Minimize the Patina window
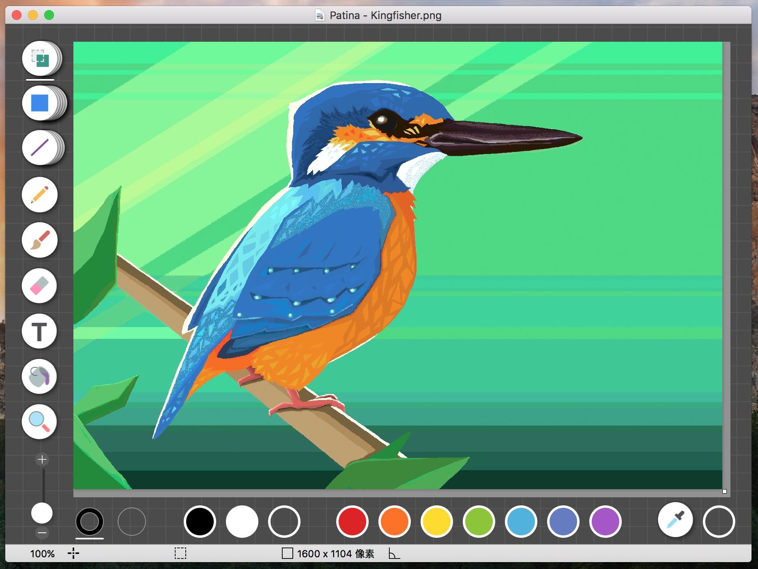Screen dimensions: 758x569 33,15
